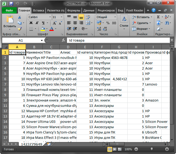Open the Name Box dropdown arrow

pyautogui.click(x=42, y=40)
